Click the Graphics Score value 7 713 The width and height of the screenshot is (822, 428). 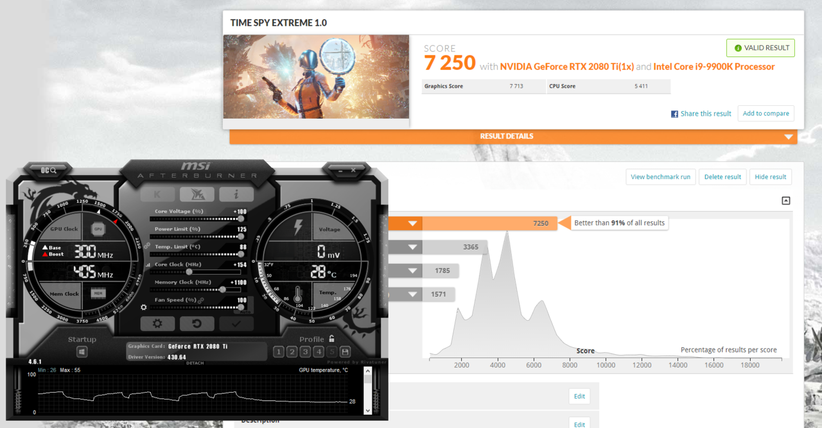coord(516,86)
